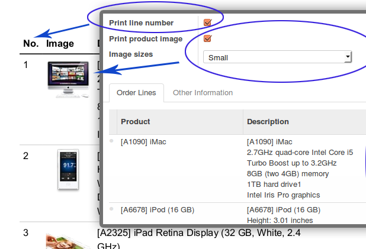Sort by the Description column header
Viewport: 366px width, 249px height.
pyautogui.click(x=268, y=121)
